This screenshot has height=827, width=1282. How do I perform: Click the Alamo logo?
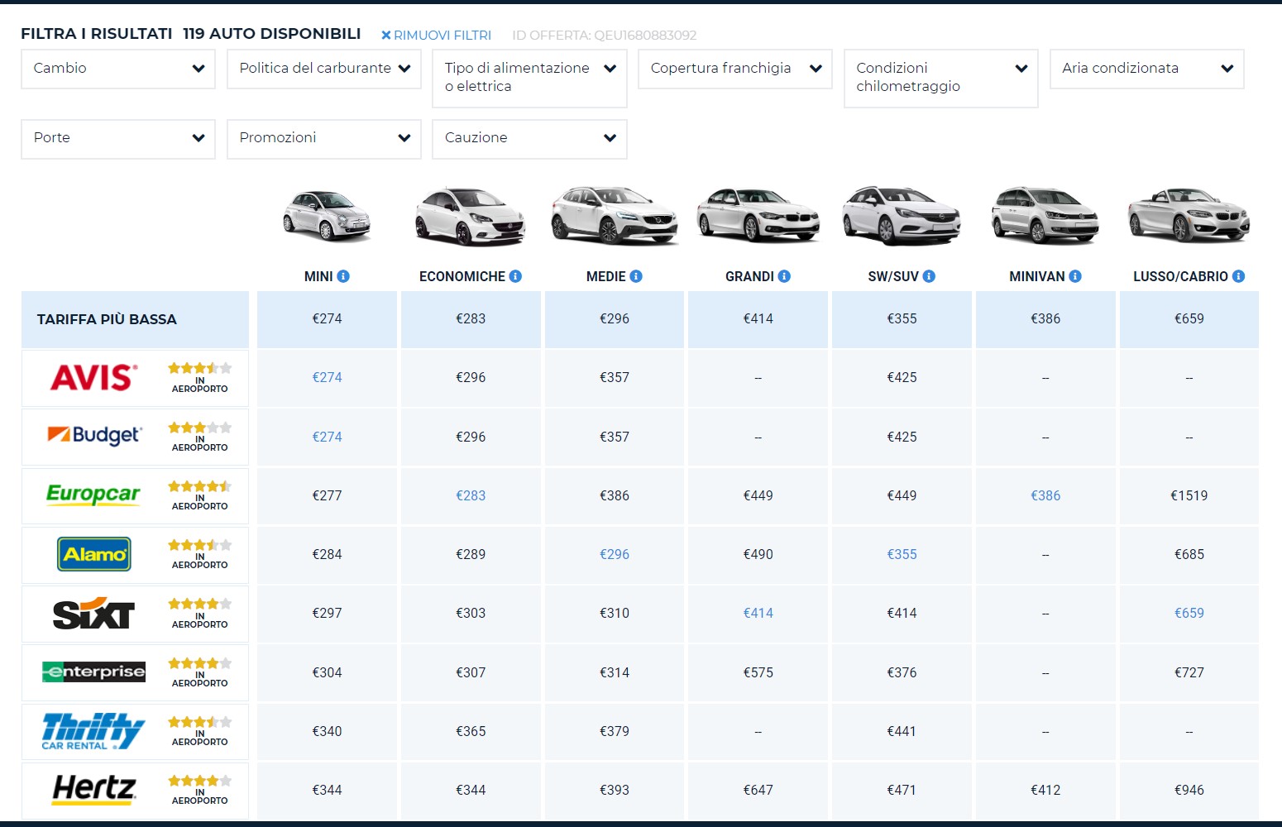tap(94, 554)
